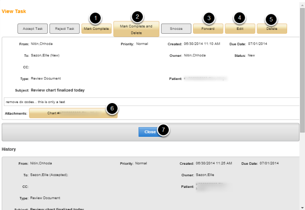The image size is (305, 210).
Task: Click the numbered marker 3 callout
Action: [x=208, y=18]
